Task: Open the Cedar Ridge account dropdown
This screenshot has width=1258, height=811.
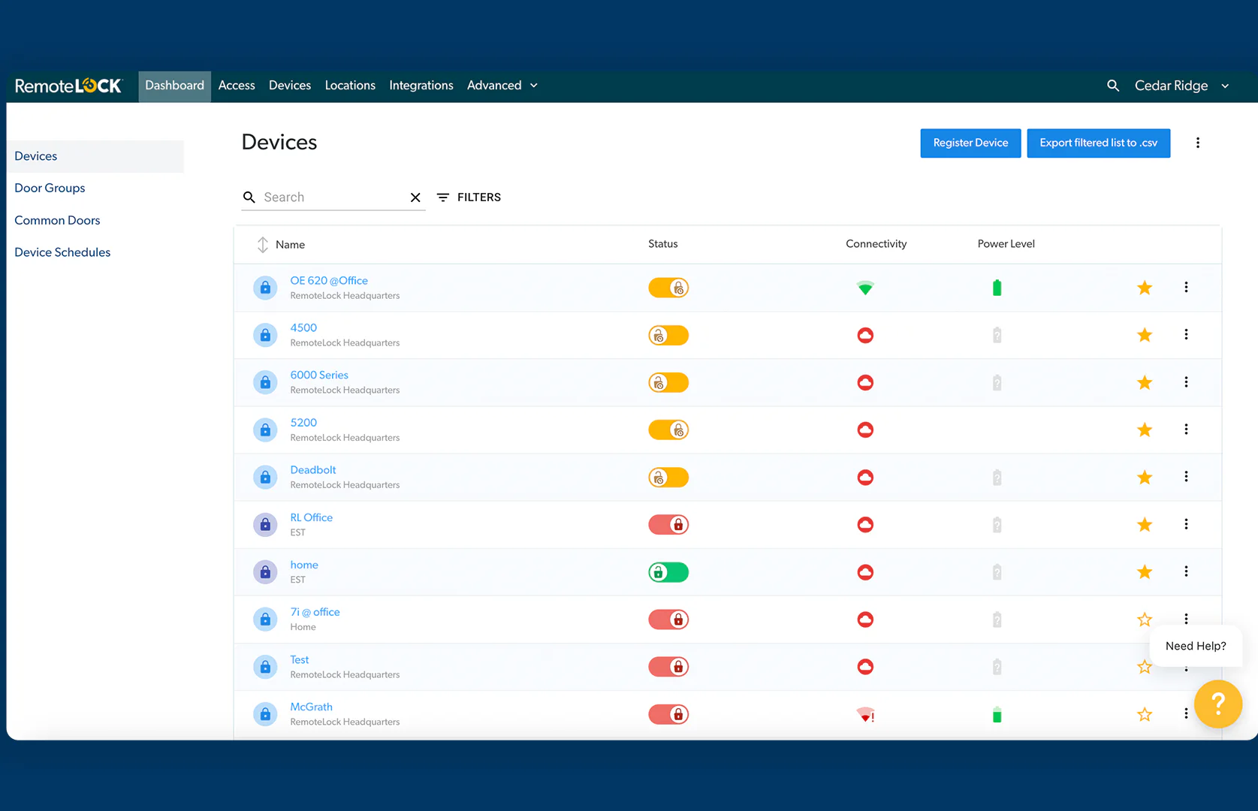Action: coord(1181,86)
